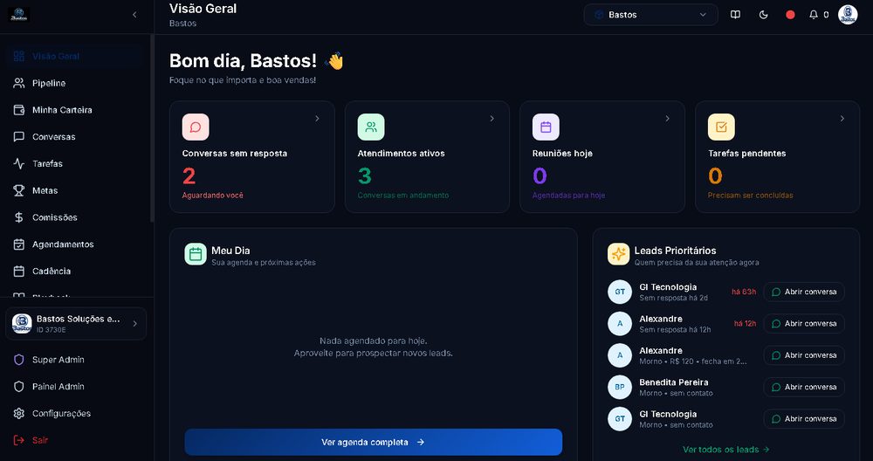Open the Reuniões hoje card arrow
This screenshot has width=873, height=461.
pyautogui.click(x=668, y=119)
